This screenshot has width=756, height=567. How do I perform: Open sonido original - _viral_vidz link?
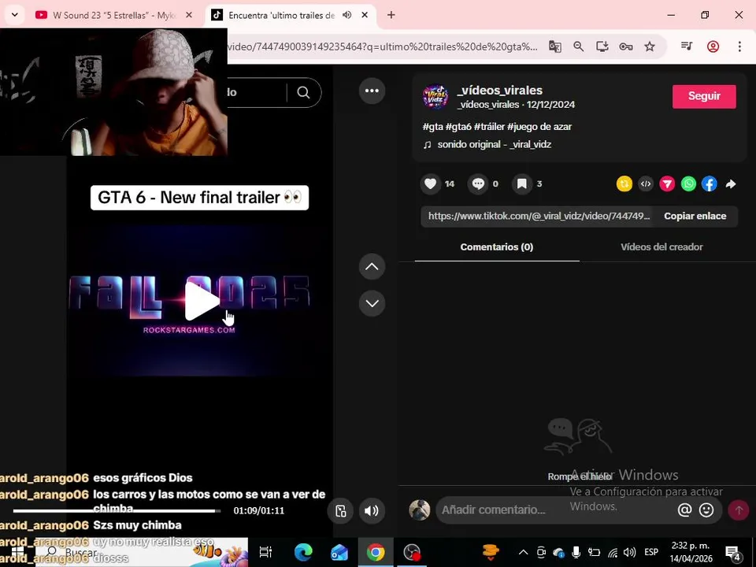pos(495,145)
